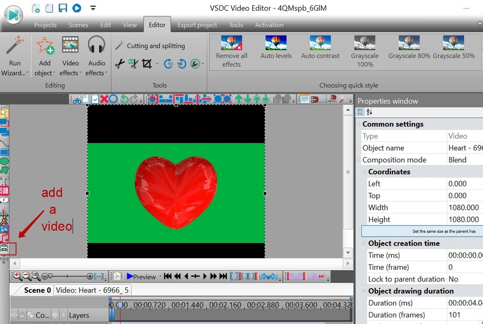Select the Text tool in left toolbar
This screenshot has width=483, height=324.
pyautogui.click(x=4, y=181)
